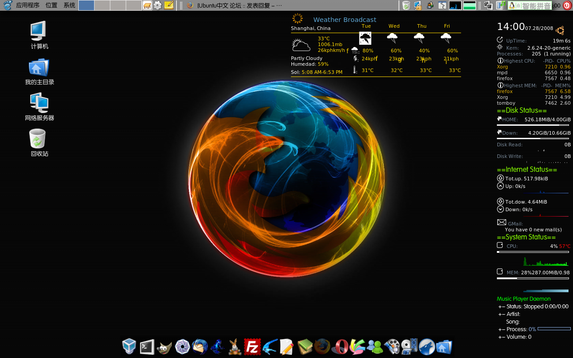Click the Shanghai, China location text
573x358 pixels.
pos(311,28)
